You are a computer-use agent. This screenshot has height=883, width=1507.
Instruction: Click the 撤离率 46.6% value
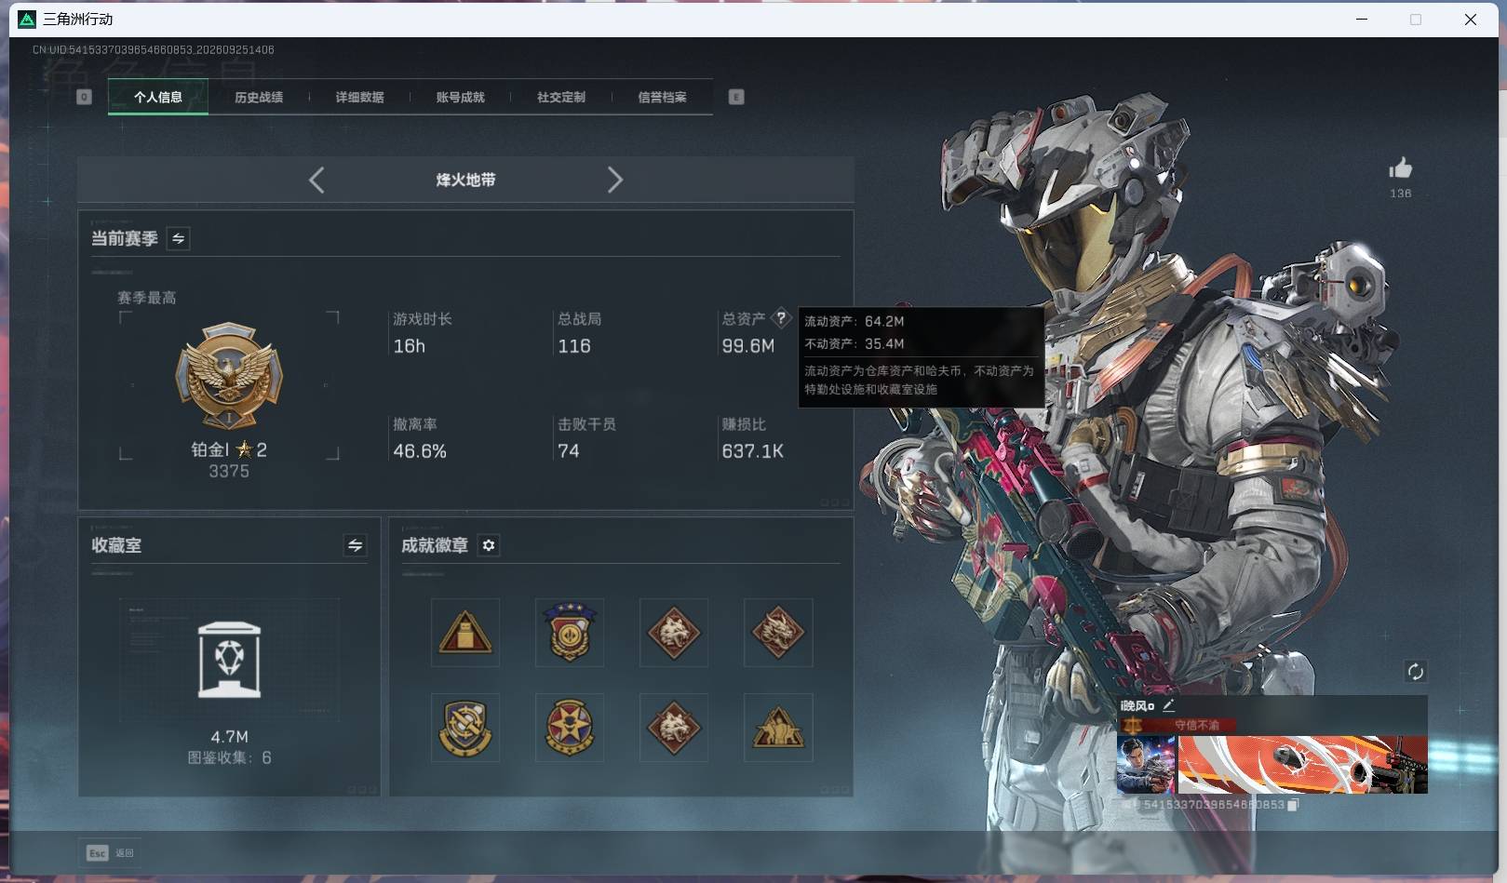[420, 451]
